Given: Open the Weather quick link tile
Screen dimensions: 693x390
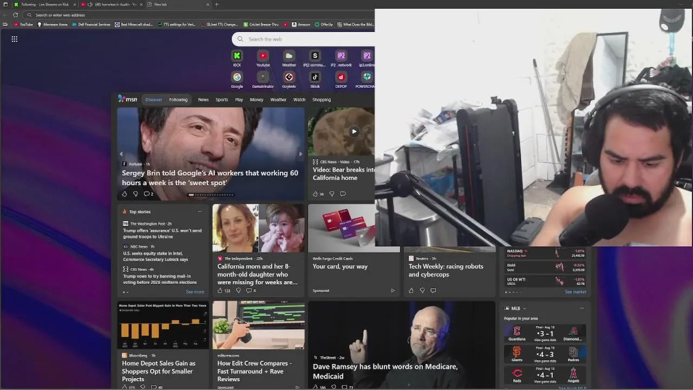Looking at the screenshot, I should click(x=289, y=58).
